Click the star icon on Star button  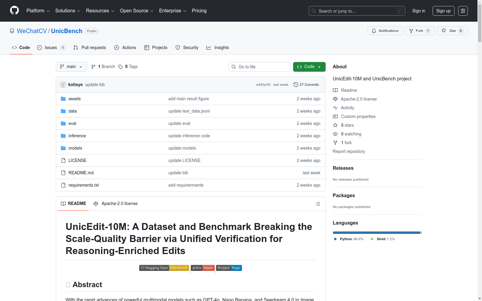(x=444, y=30)
